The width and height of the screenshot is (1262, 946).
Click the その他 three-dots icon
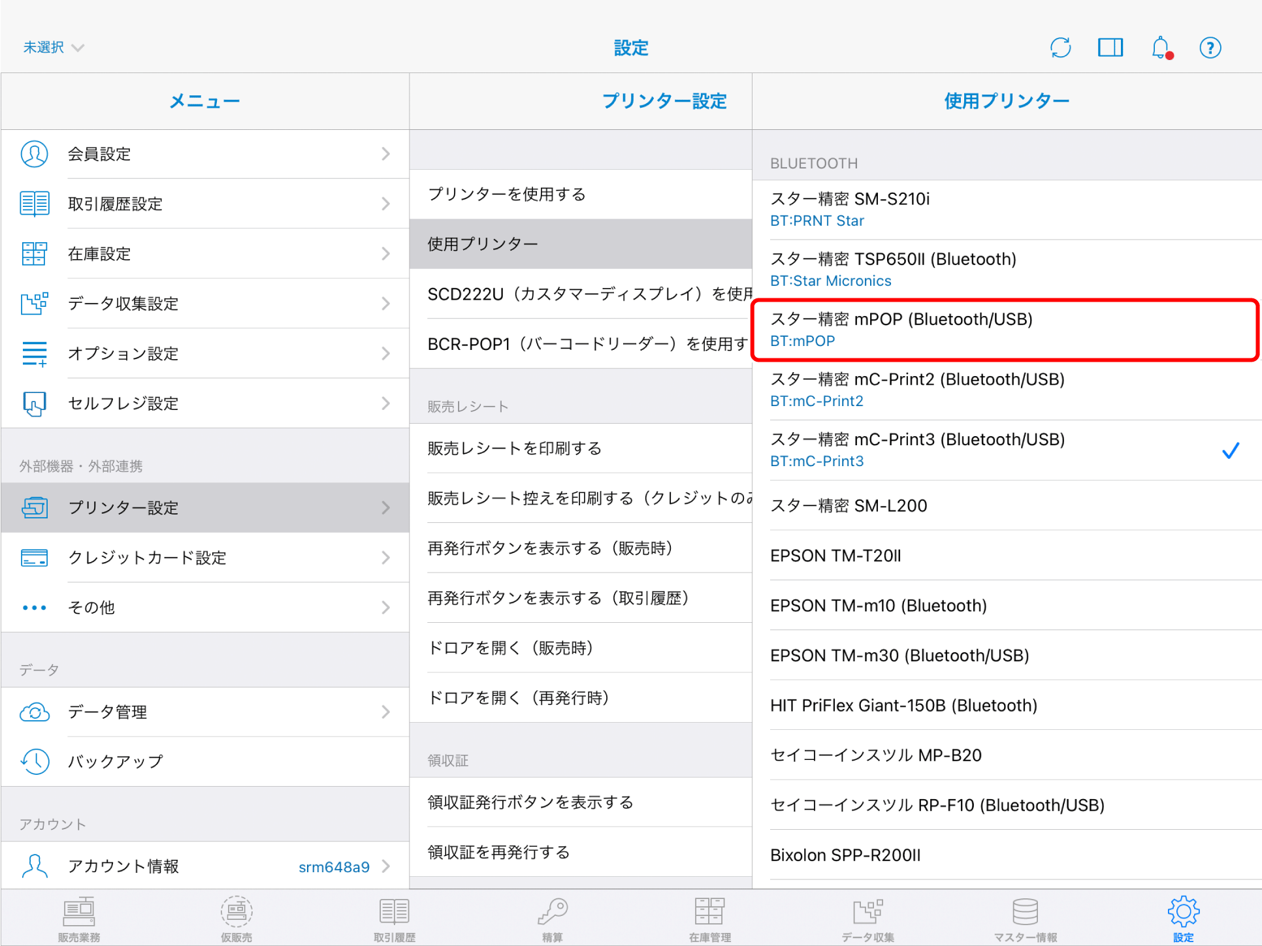(x=35, y=608)
